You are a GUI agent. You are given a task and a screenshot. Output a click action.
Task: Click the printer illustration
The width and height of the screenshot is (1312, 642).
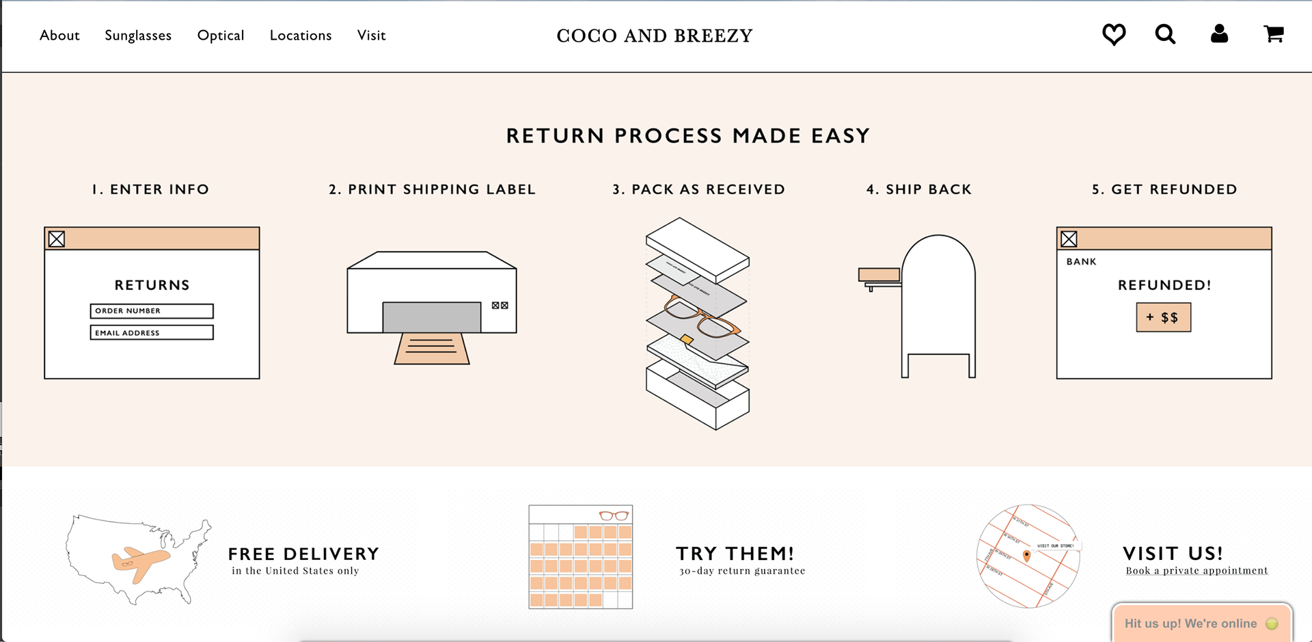pyautogui.click(x=432, y=308)
